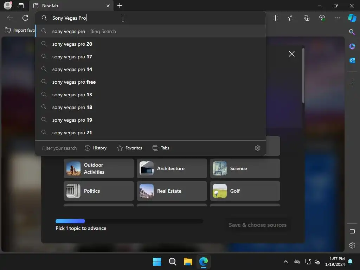This screenshot has width=360, height=270.
Task: Add a sidebar app with plus icon
Action: point(352,83)
